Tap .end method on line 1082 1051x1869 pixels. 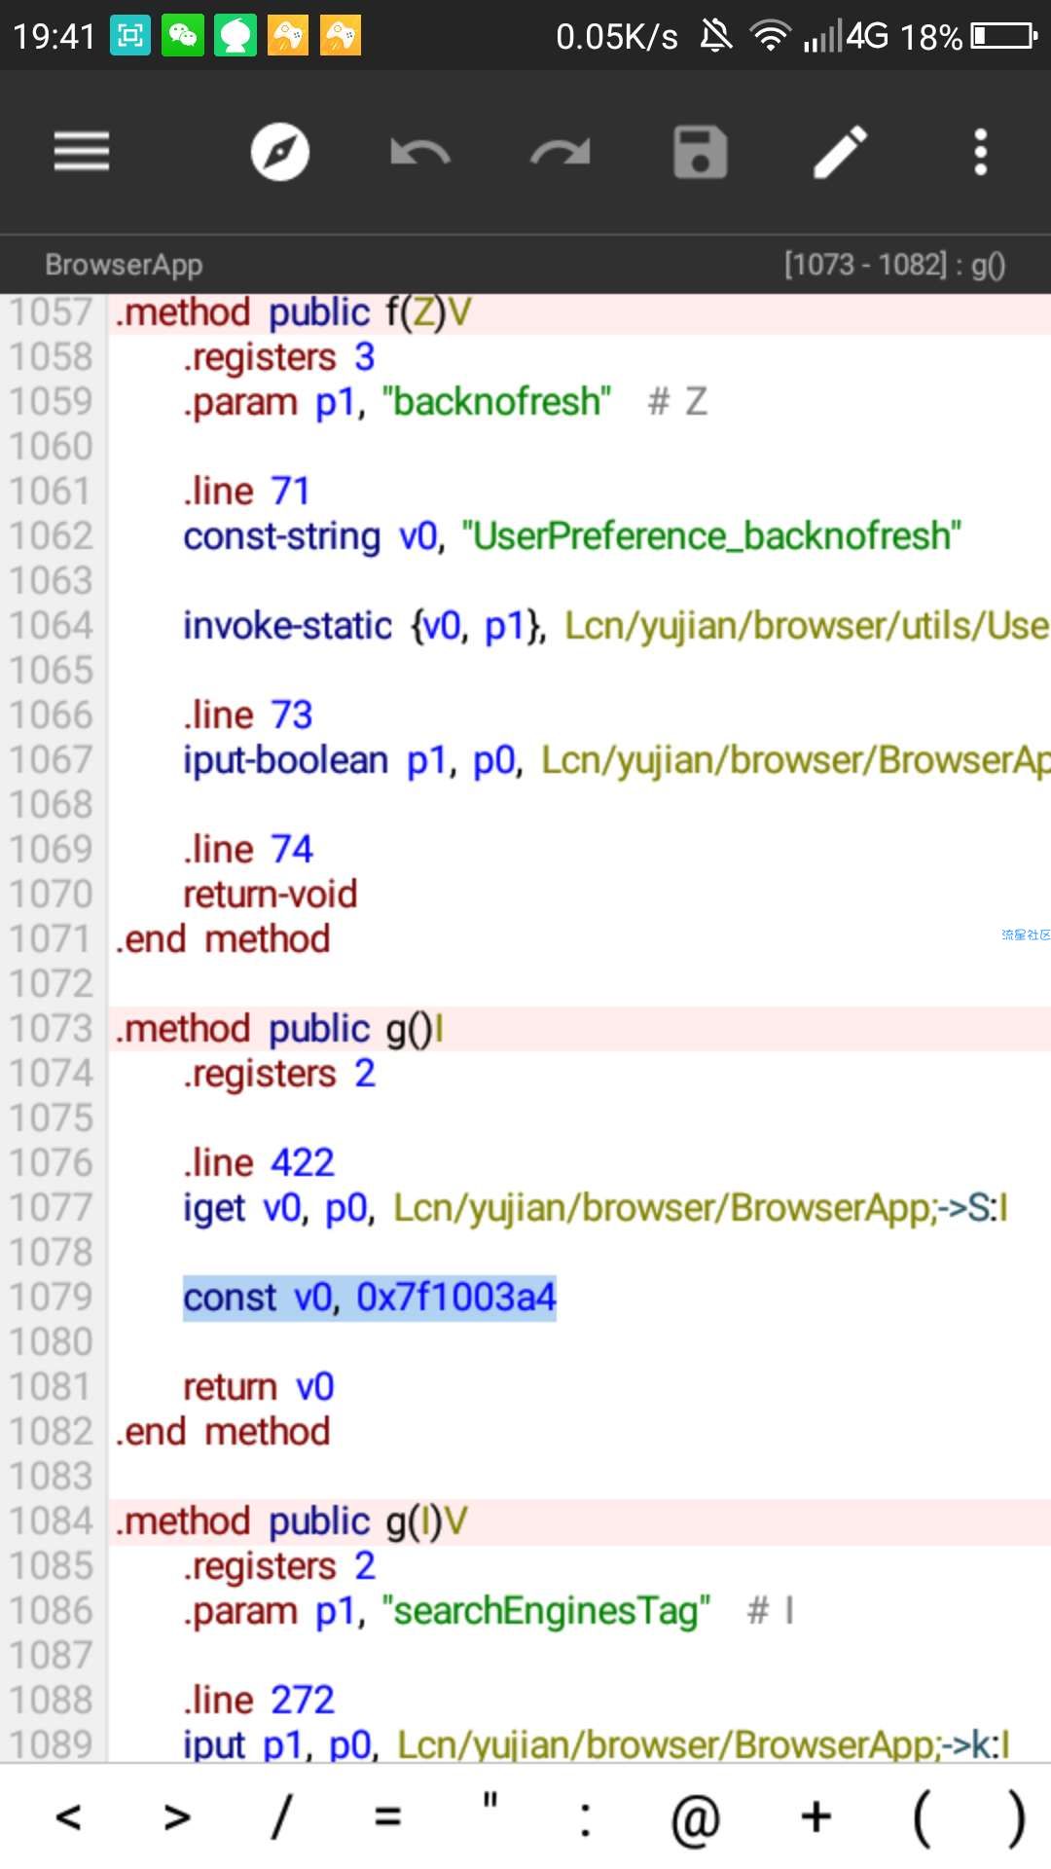[223, 1432]
